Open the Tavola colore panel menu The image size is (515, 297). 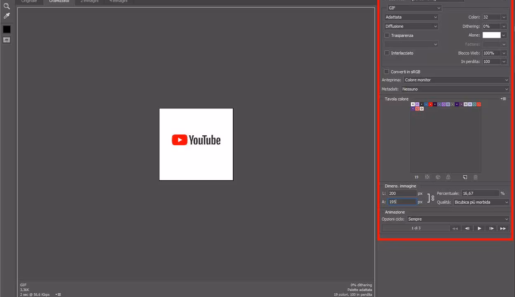tap(503, 99)
